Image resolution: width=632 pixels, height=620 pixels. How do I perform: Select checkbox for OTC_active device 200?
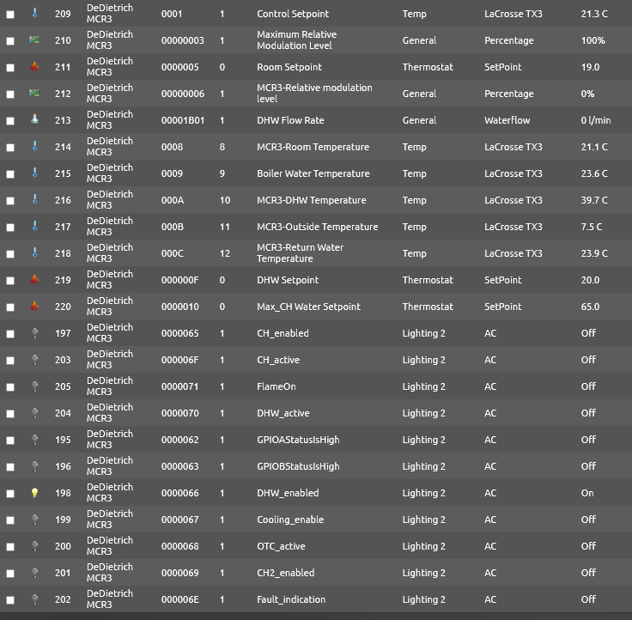[10, 547]
